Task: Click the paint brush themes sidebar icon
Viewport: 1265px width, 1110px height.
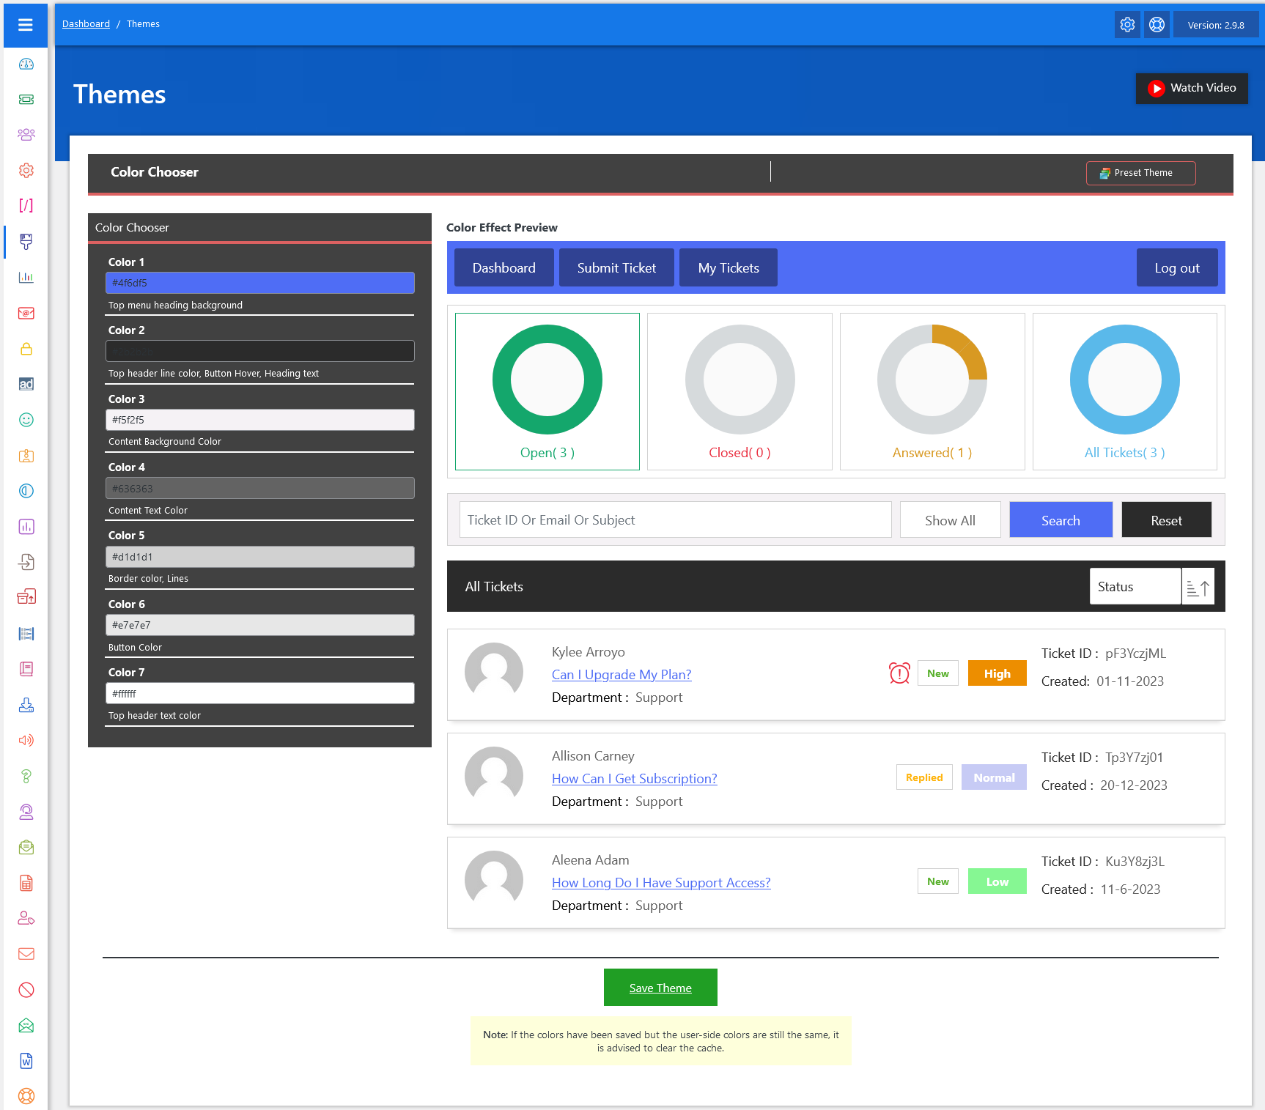Action: (26, 241)
